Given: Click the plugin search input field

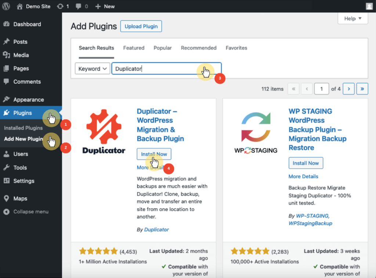Looking at the screenshot, I should tap(166, 69).
